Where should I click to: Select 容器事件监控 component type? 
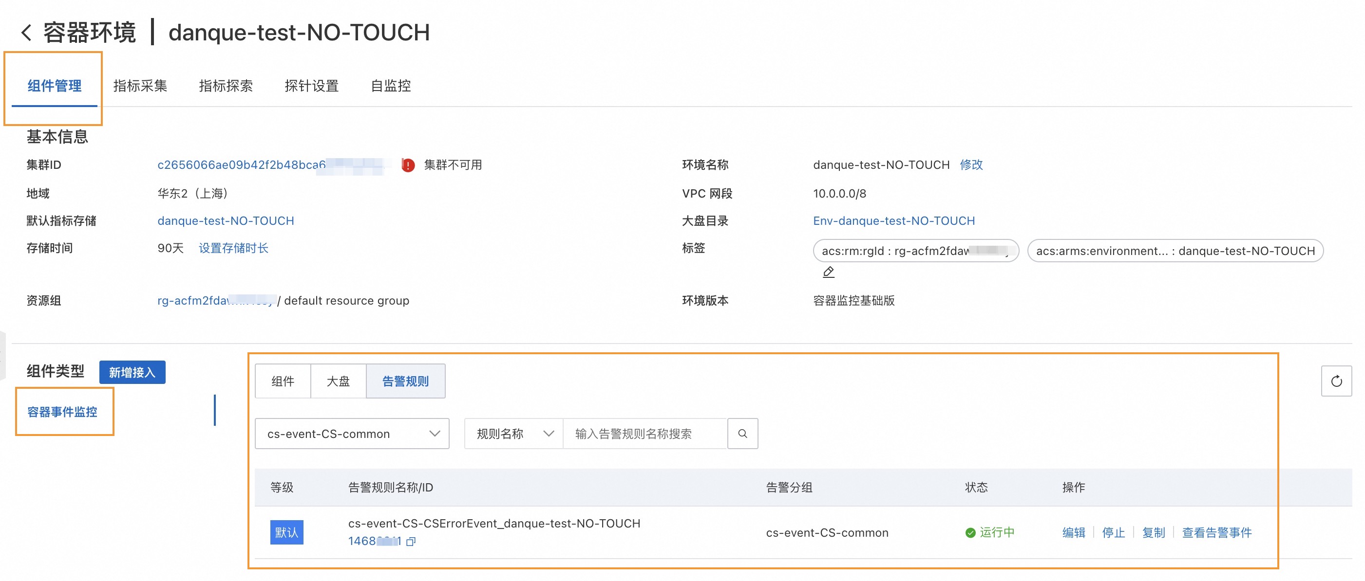(x=62, y=412)
